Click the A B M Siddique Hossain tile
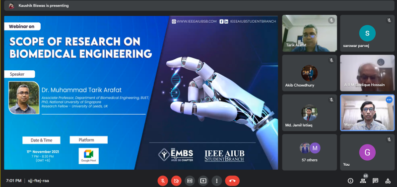Screen dimensions: 397x187 tap(367, 73)
